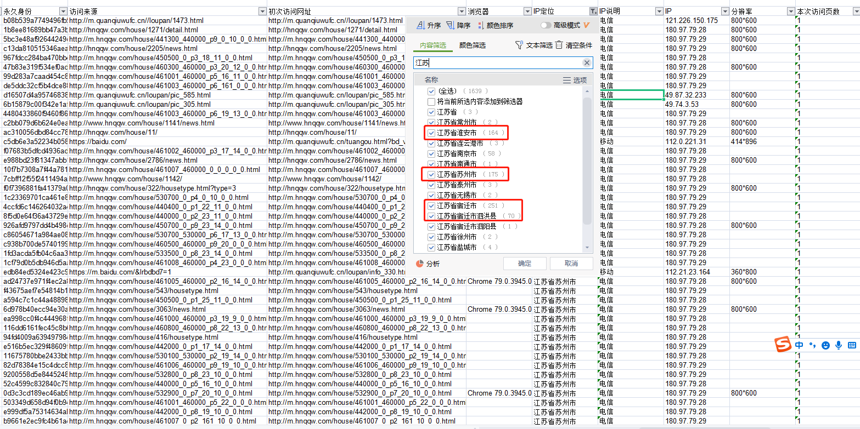Select cell https://baidu.com/ in 访问来源

click(x=167, y=141)
